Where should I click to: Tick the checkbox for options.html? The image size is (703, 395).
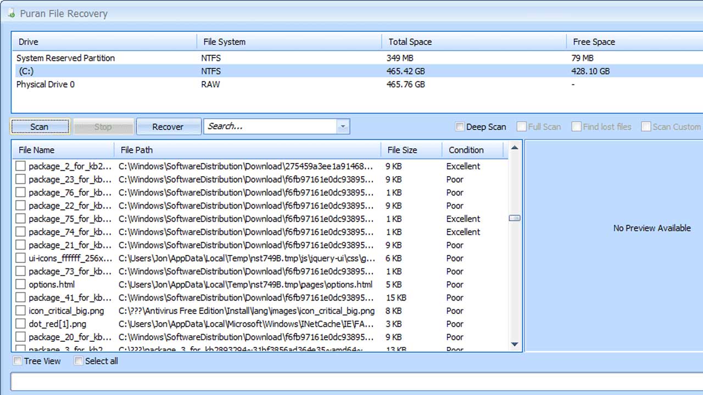(20, 285)
